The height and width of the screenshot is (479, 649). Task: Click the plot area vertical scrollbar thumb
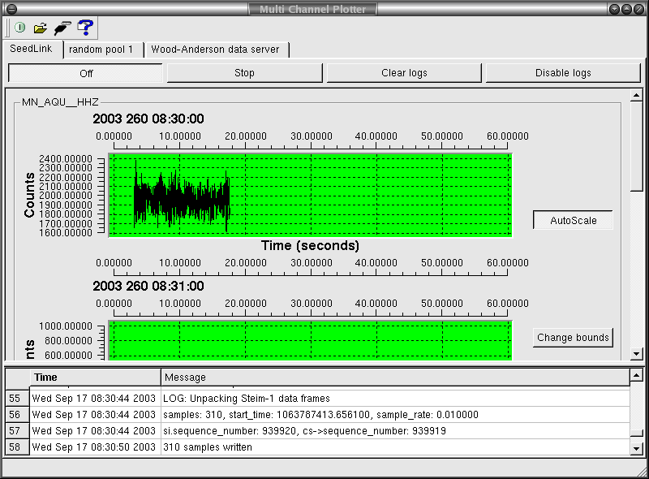[637, 146]
